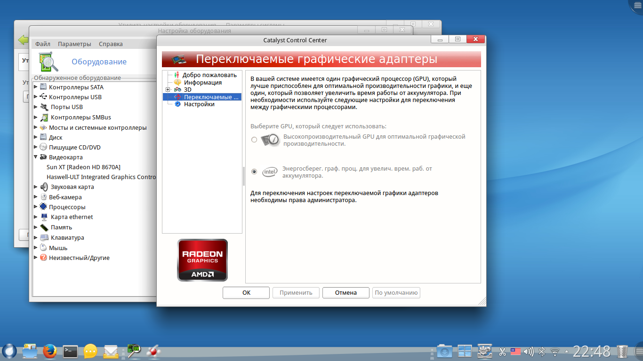Image resolution: width=643 pixels, height=361 pixels.
Task: Click the Catalyst Control Center title bar
Action: (295, 40)
